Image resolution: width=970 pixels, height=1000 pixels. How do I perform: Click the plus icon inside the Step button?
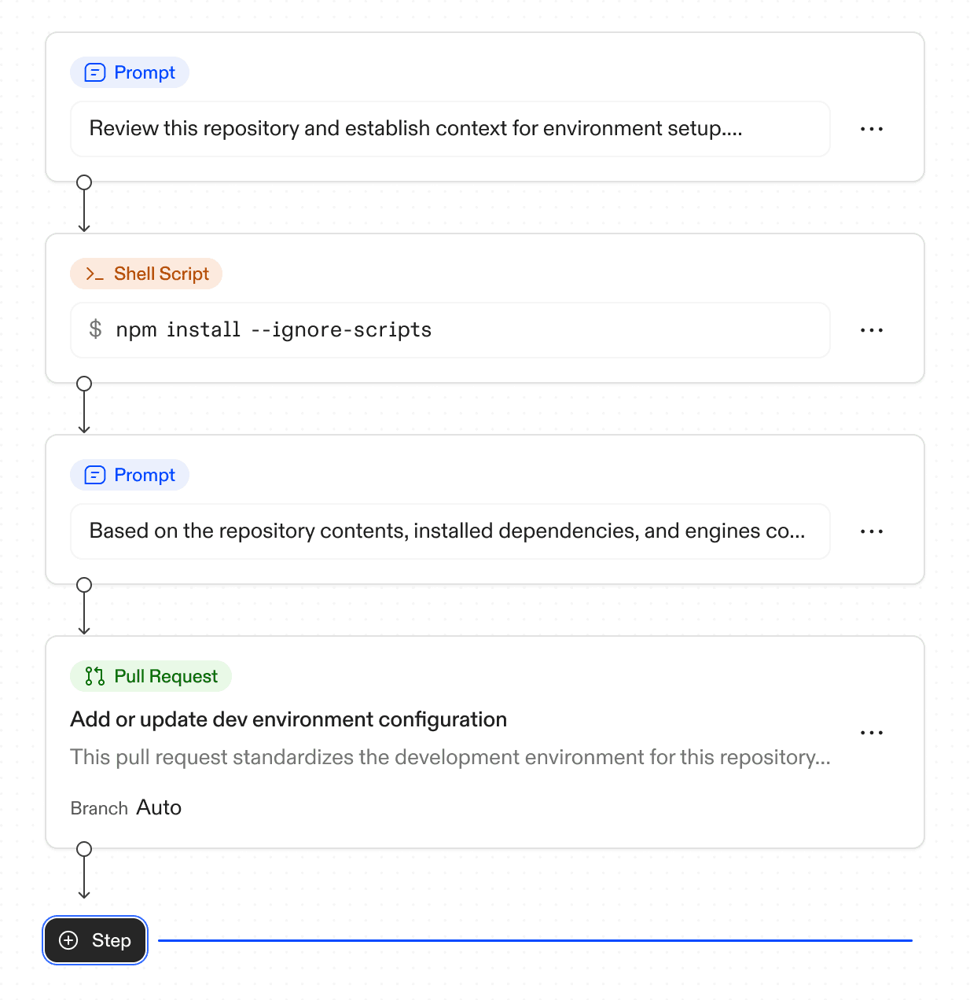tap(68, 940)
